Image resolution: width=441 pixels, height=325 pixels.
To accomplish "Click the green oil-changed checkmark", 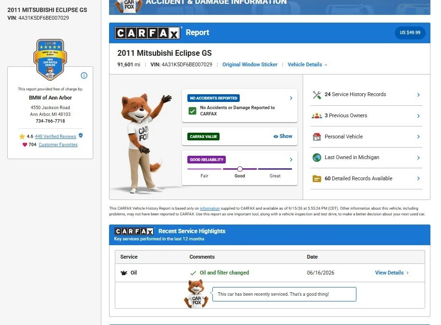I will click(193, 273).
